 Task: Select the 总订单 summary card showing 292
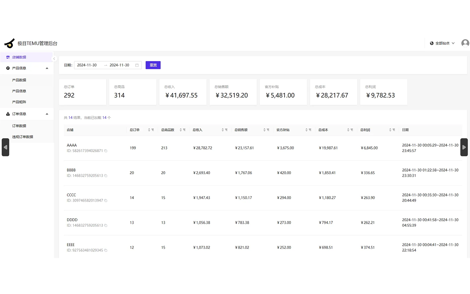(83, 92)
